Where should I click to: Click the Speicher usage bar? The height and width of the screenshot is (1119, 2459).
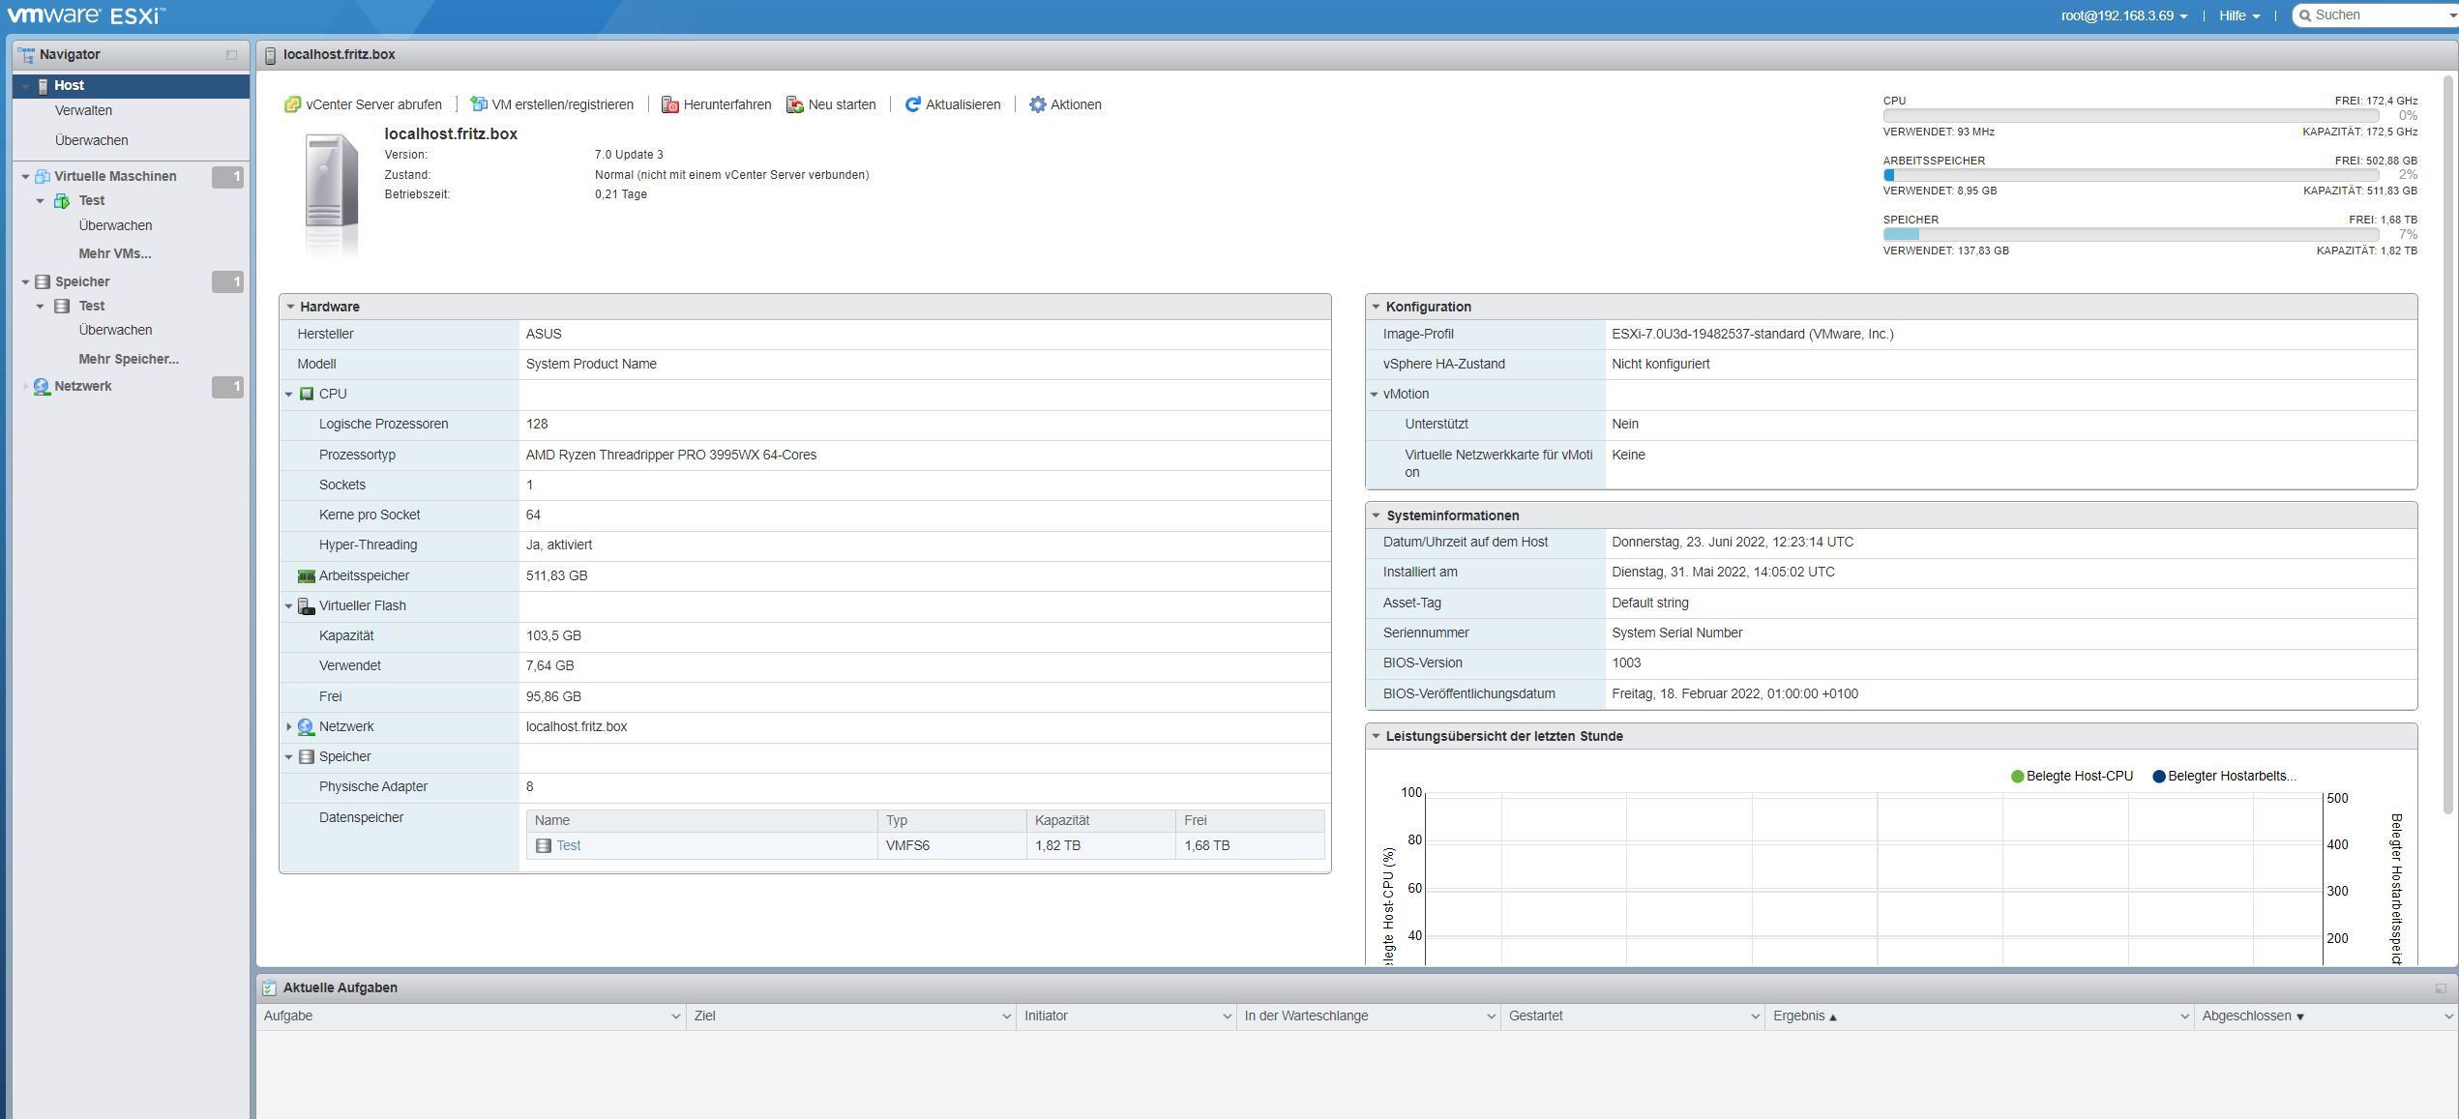pyautogui.click(x=2130, y=235)
